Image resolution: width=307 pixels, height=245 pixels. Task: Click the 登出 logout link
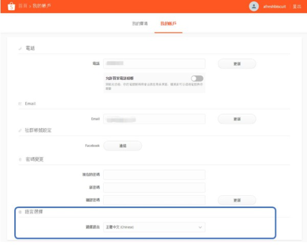[297, 7]
